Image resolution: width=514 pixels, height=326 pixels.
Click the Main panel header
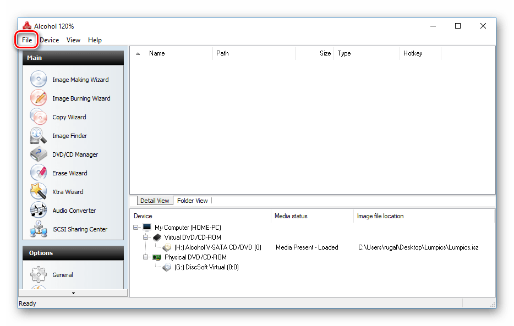pos(73,58)
